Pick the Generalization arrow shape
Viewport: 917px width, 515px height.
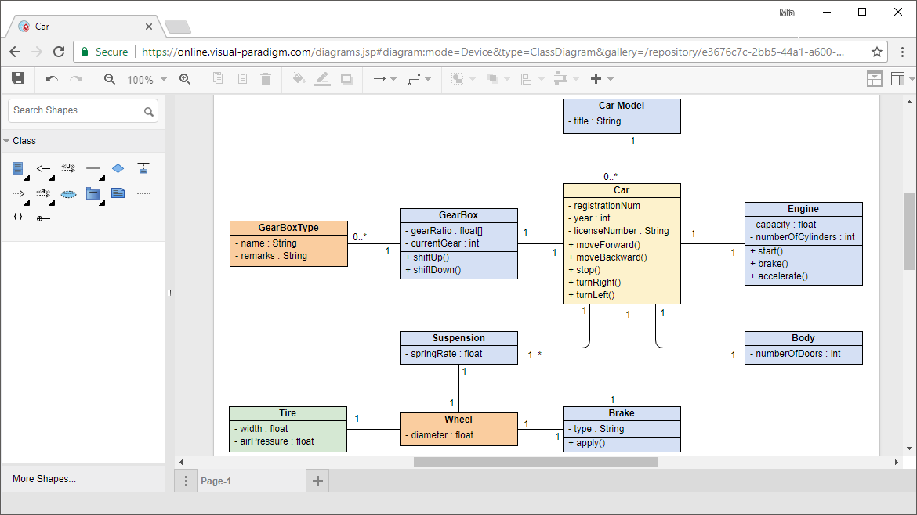43,169
